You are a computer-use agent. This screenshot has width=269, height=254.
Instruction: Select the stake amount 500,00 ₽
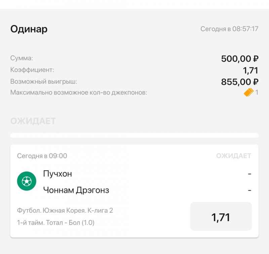click(x=240, y=58)
